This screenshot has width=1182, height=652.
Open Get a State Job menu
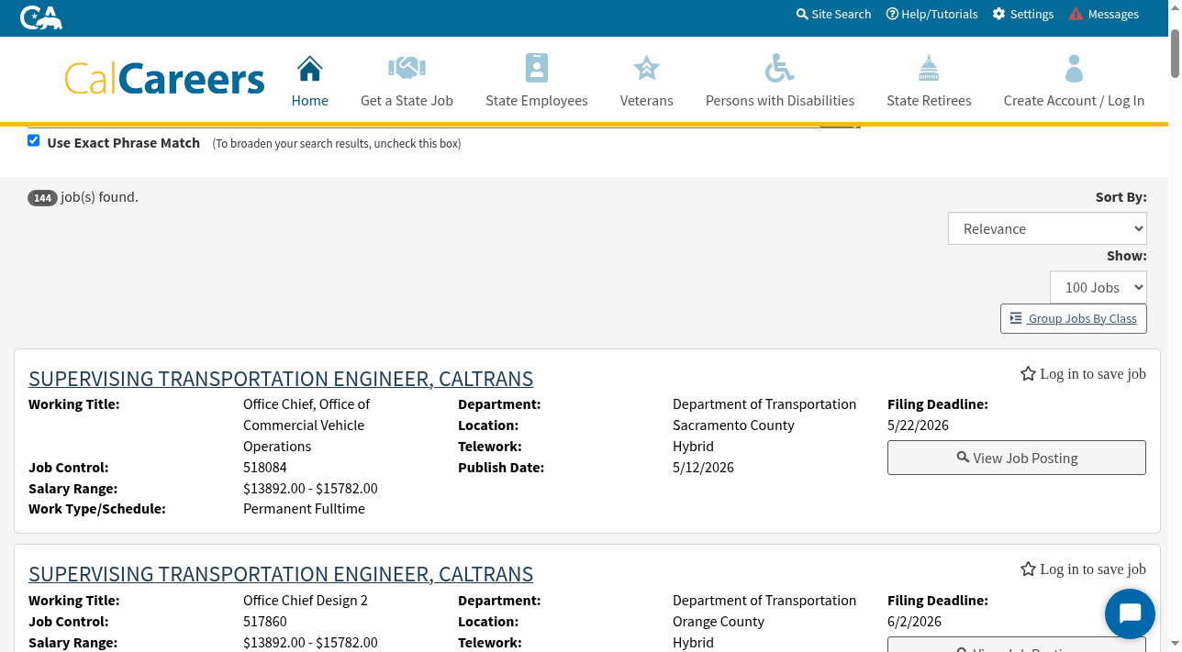coord(407,101)
